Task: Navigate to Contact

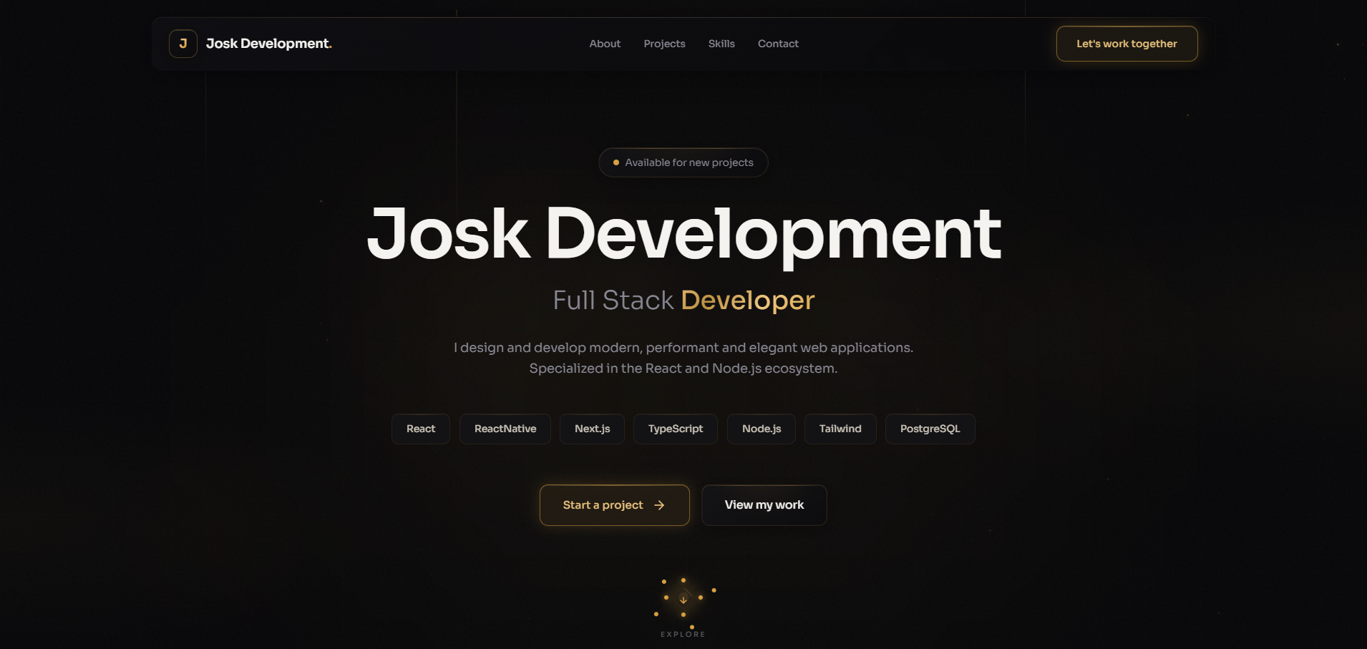Action: pos(778,44)
